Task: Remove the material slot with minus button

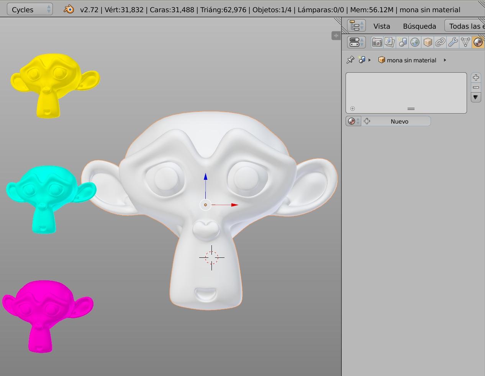Action: (476, 87)
